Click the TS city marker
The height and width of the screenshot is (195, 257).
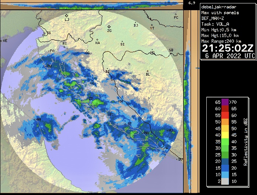44,33
